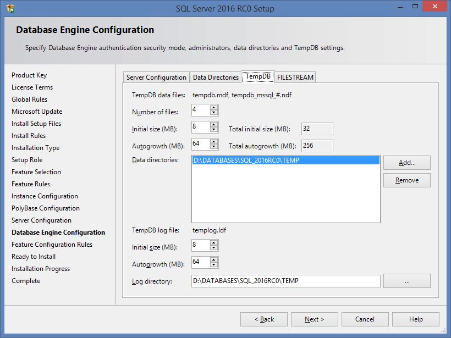Screen dimensions: 451x338
Task: Click Feature Rules step
Action: tap(31, 184)
